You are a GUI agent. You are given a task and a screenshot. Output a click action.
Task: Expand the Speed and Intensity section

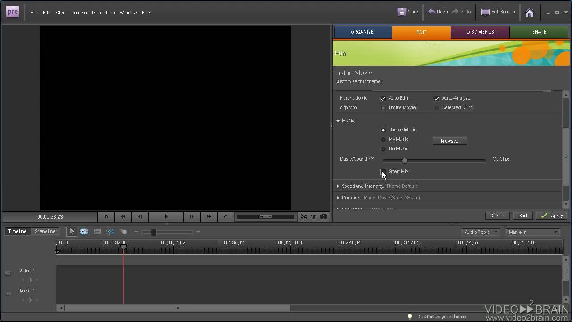pyautogui.click(x=338, y=186)
